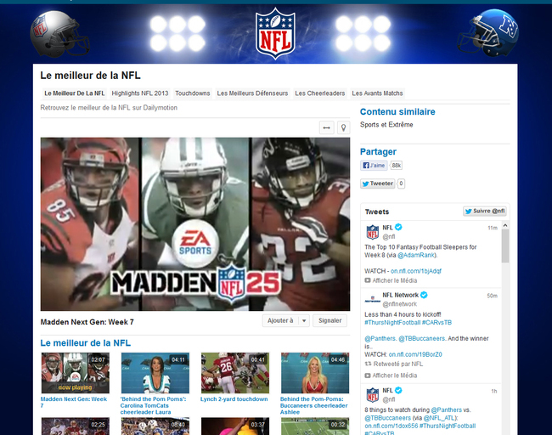Select the Le Meilleur De La NFL tab
The width and height of the screenshot is (552, 435).
point(74,93)
